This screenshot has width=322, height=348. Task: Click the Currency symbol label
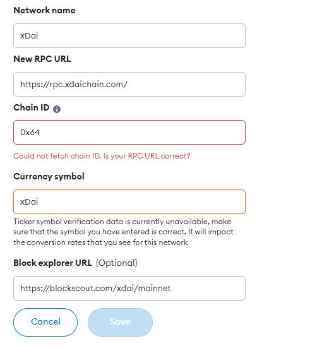(49, 176)
